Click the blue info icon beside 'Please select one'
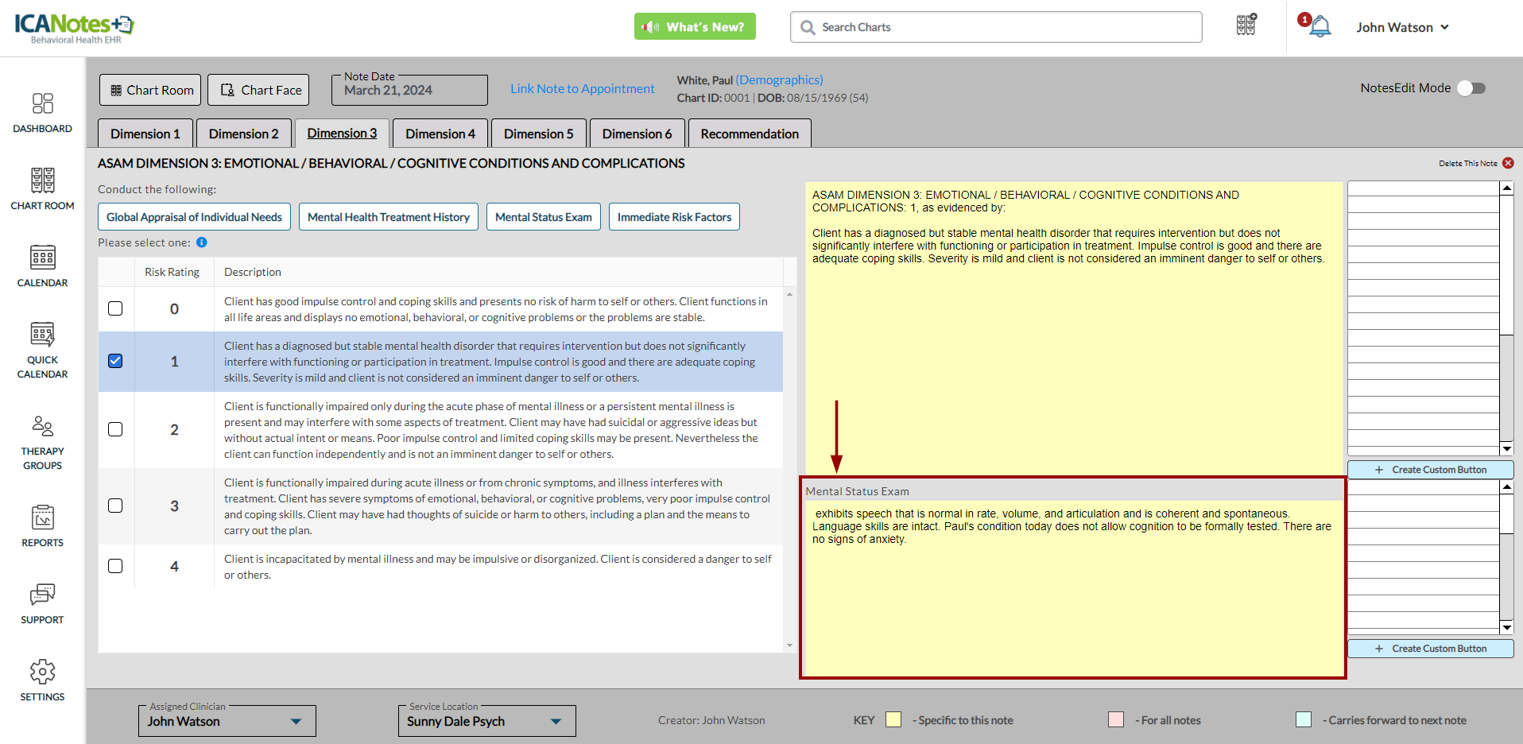The width and height of the screenshot is (1523, 744). pos(202,242)
